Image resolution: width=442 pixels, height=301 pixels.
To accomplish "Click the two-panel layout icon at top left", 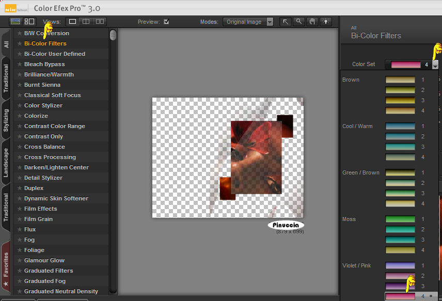I will click(29, 22).
